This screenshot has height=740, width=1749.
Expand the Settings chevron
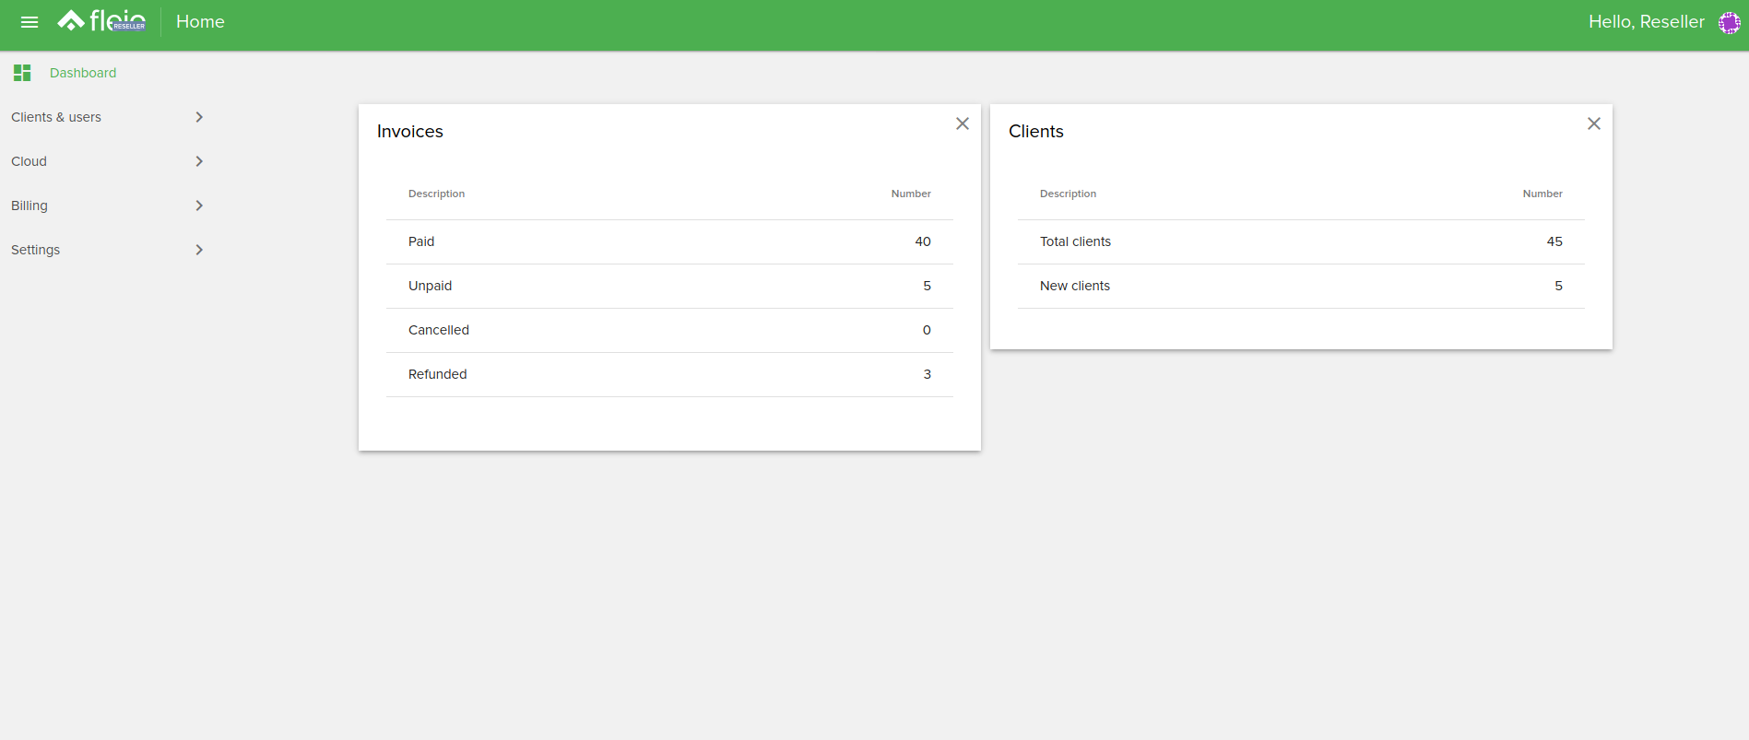pos(199,250)
